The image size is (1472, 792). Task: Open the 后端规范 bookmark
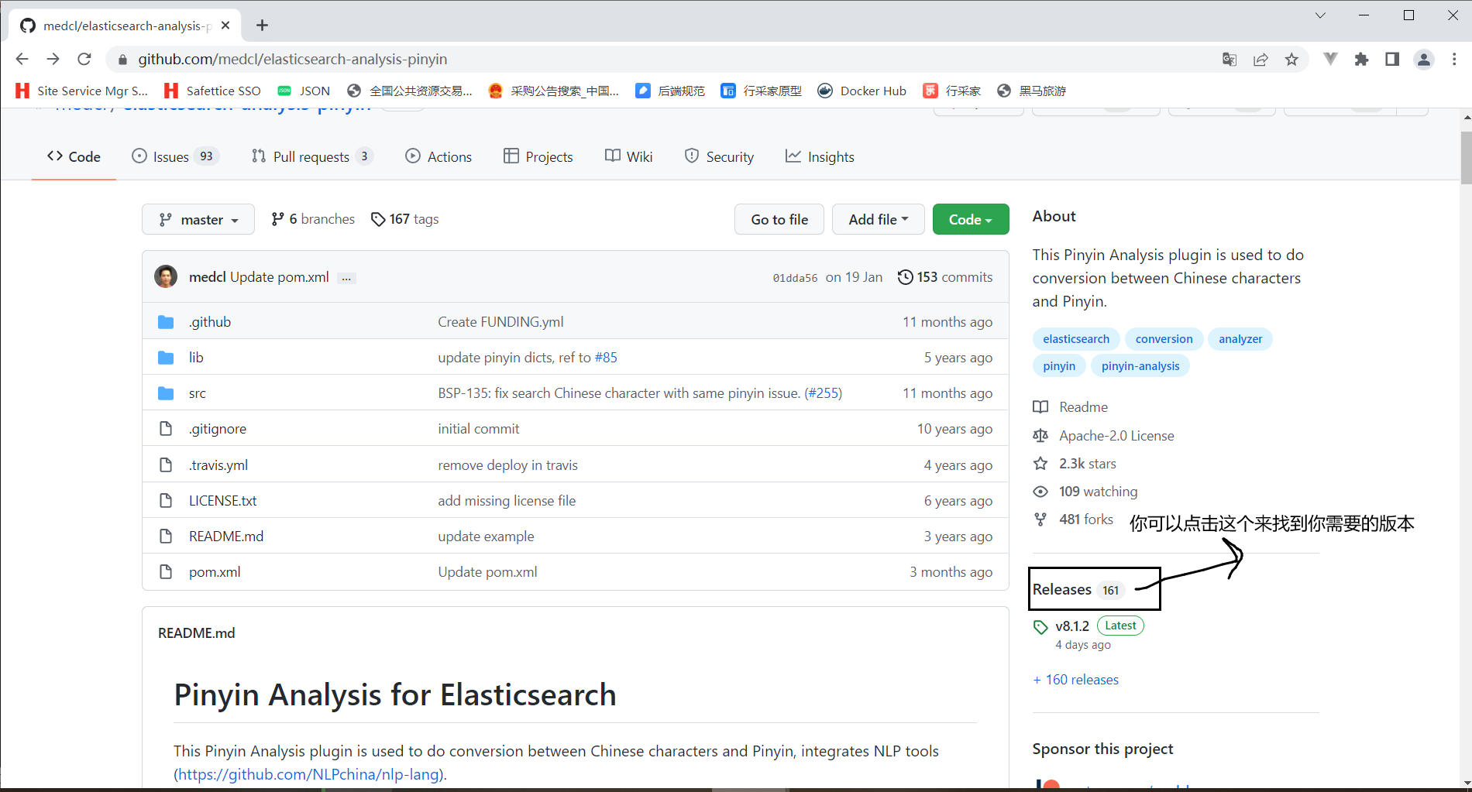click(x=670, y=91)
